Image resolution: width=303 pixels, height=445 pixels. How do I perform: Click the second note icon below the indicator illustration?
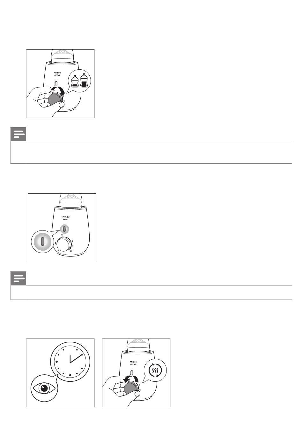coord(18,279)
